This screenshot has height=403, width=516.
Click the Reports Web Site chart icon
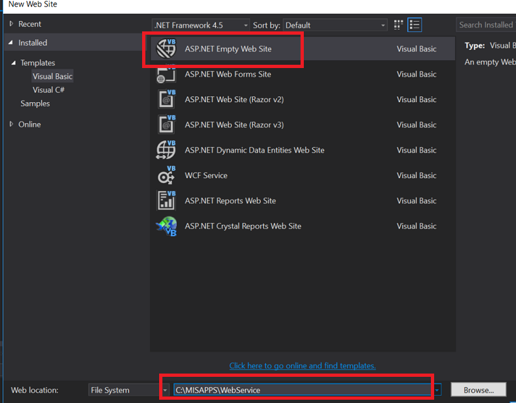[x=166, y=200]
